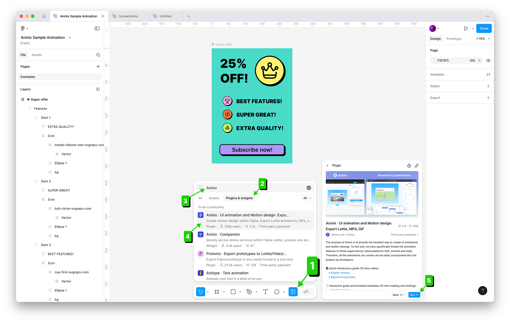Present prototype with play icon
Viewport: 510px width, 323px height.
(466, 28)
